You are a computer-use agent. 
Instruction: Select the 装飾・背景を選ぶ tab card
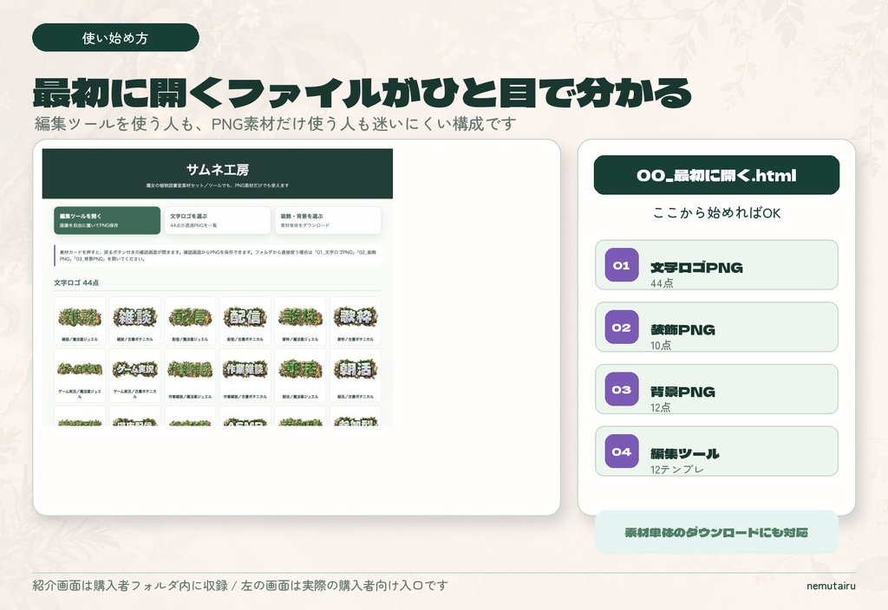(328, 220)
